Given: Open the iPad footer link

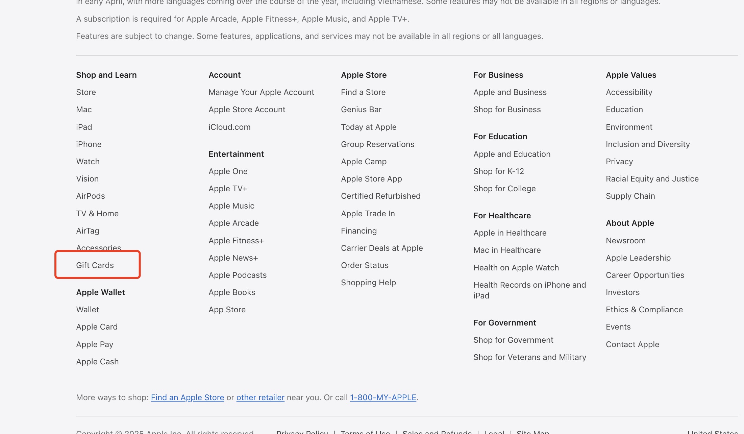Looking at the screenshot, I should 84,127.
